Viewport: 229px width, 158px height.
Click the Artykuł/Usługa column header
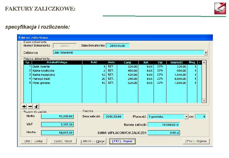(x=57, y=62)
